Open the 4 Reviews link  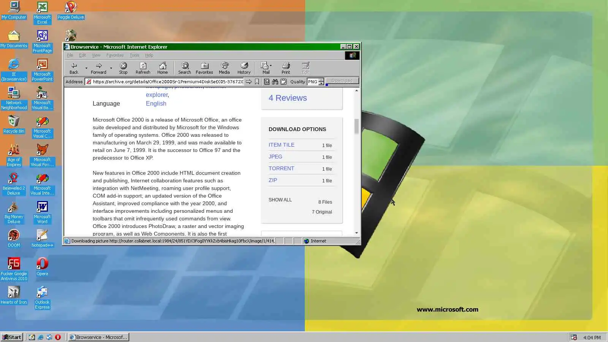pos(288,98)
